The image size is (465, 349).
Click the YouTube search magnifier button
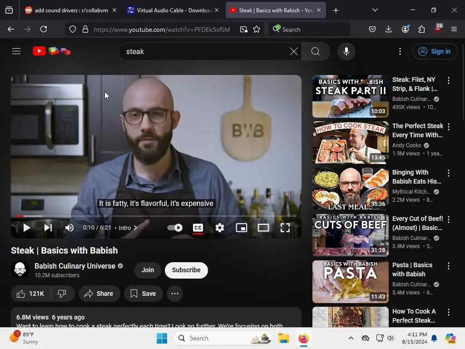click(316, 51)
